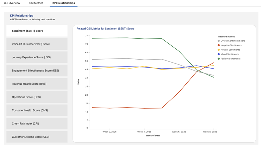Image resolution: width=263 pixels, height=145 pixels.
Task: Click the Measure Names legend heading
Action: tap(226, 36)
